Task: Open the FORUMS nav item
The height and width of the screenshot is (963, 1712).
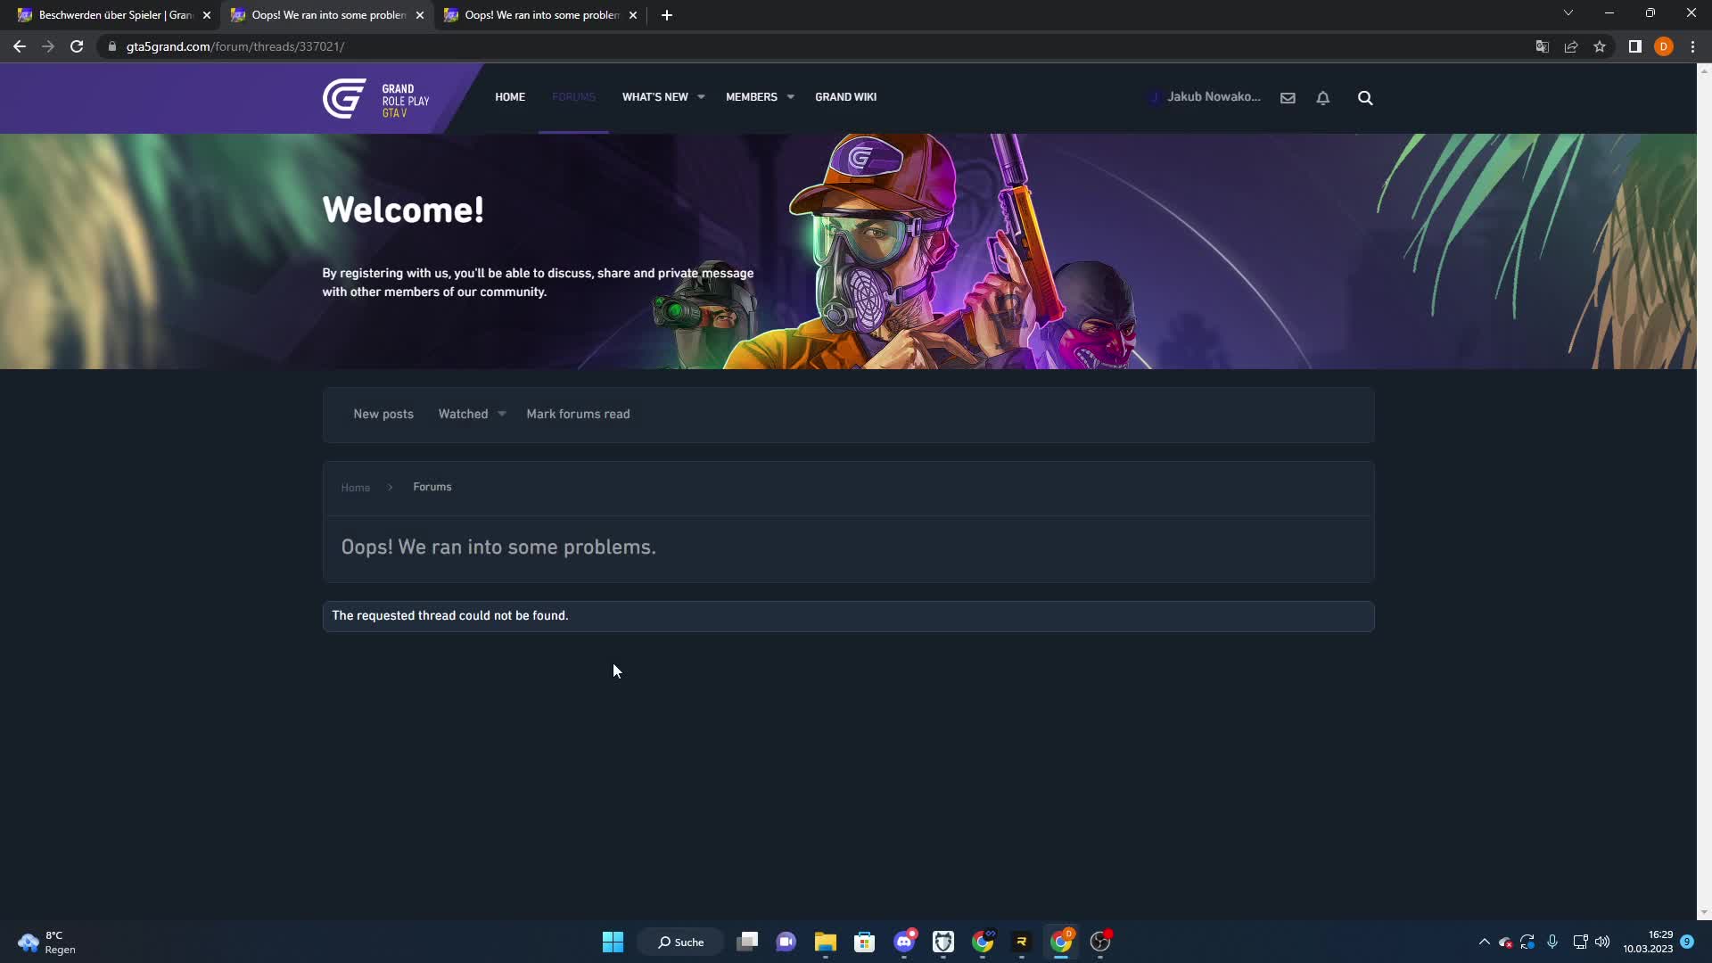Action: pyautogui.click(x=573, y=97)
